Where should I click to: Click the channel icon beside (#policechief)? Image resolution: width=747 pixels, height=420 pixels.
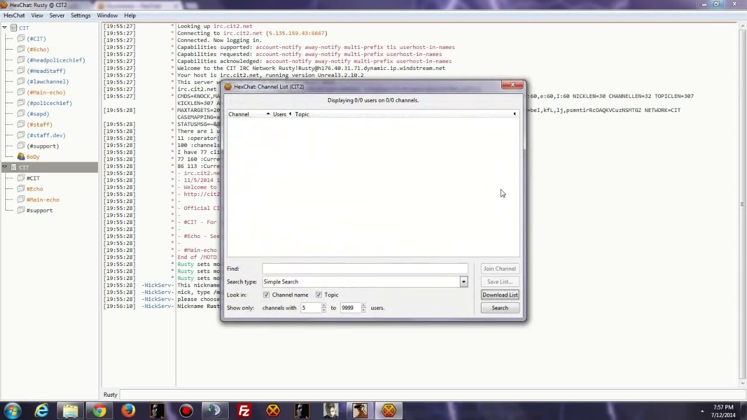(21, 103)
